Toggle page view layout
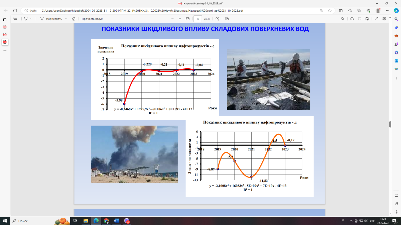The width and height of the screenshot is (401, 225). click(227, 19)
